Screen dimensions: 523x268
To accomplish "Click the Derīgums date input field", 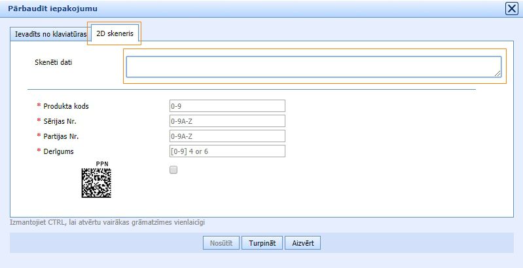I will [226, 151].
